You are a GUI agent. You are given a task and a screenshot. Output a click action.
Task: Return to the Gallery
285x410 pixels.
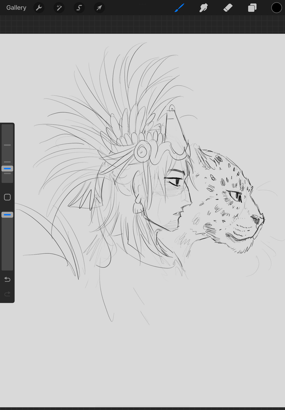[x=16, y=8]
